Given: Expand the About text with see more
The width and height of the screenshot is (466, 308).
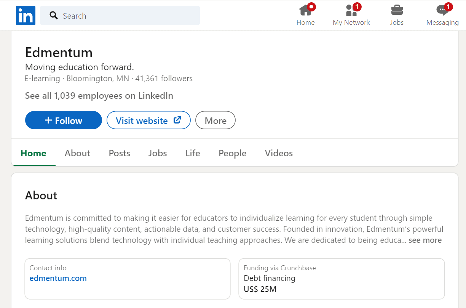Looking at the screenshot, I should [x=425, y=240].
